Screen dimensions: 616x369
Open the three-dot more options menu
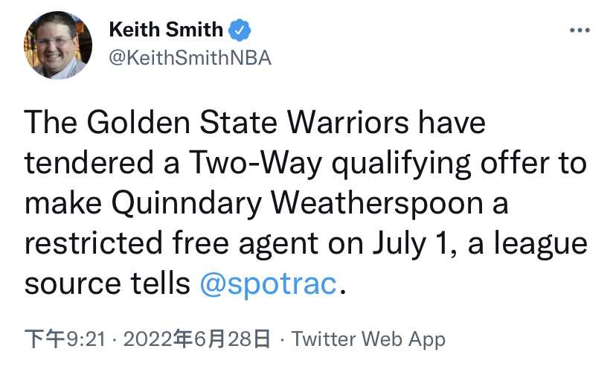tap(580, 31)
